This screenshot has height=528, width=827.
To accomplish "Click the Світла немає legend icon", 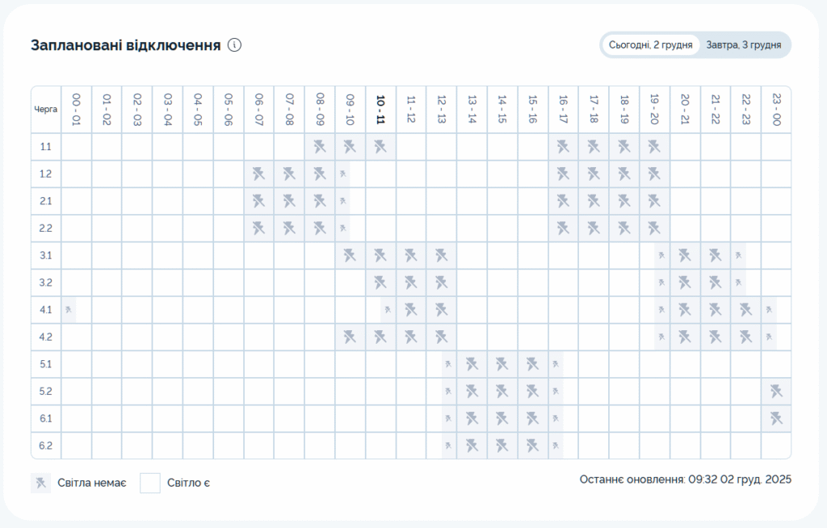I will click(x=40, y=483).
